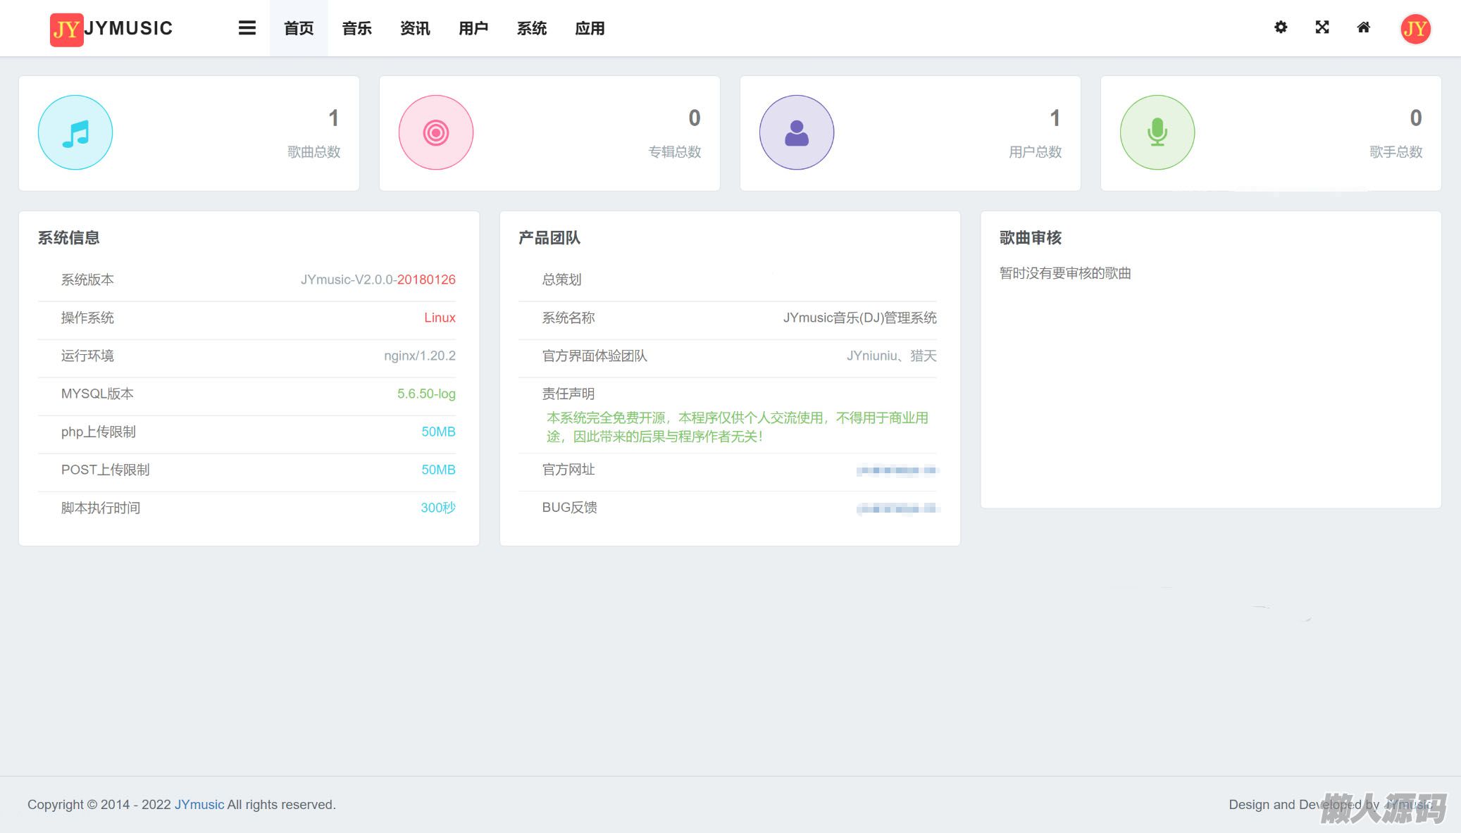The image size is (1461, 833).
Task: Click the green microphone singer icon
Action: (x=1157, y=132)
